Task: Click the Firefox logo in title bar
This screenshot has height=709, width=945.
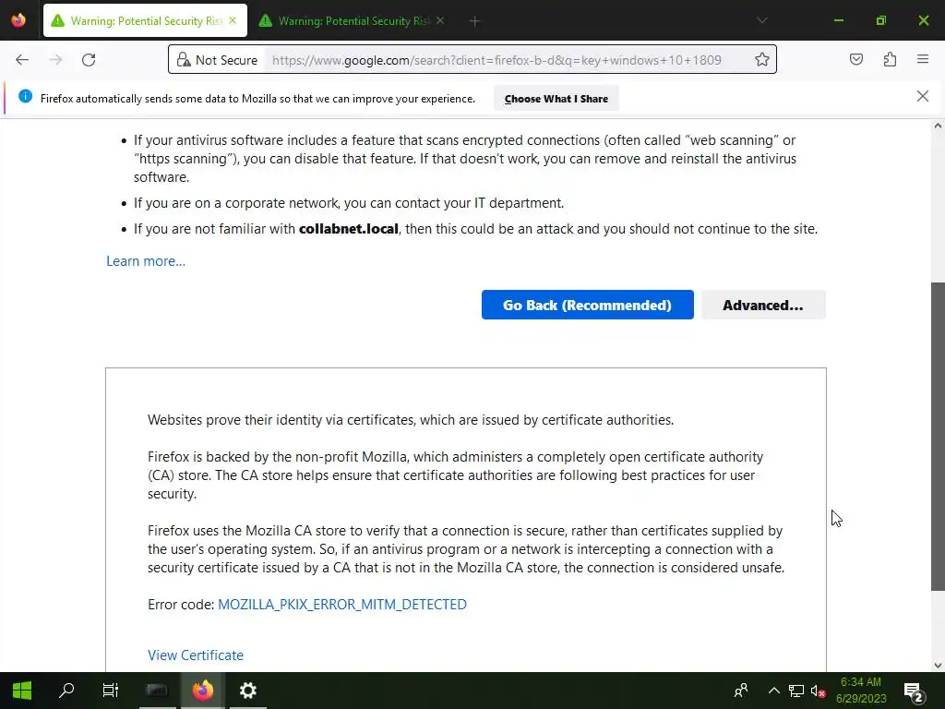Action: click(x=18, y=20)
